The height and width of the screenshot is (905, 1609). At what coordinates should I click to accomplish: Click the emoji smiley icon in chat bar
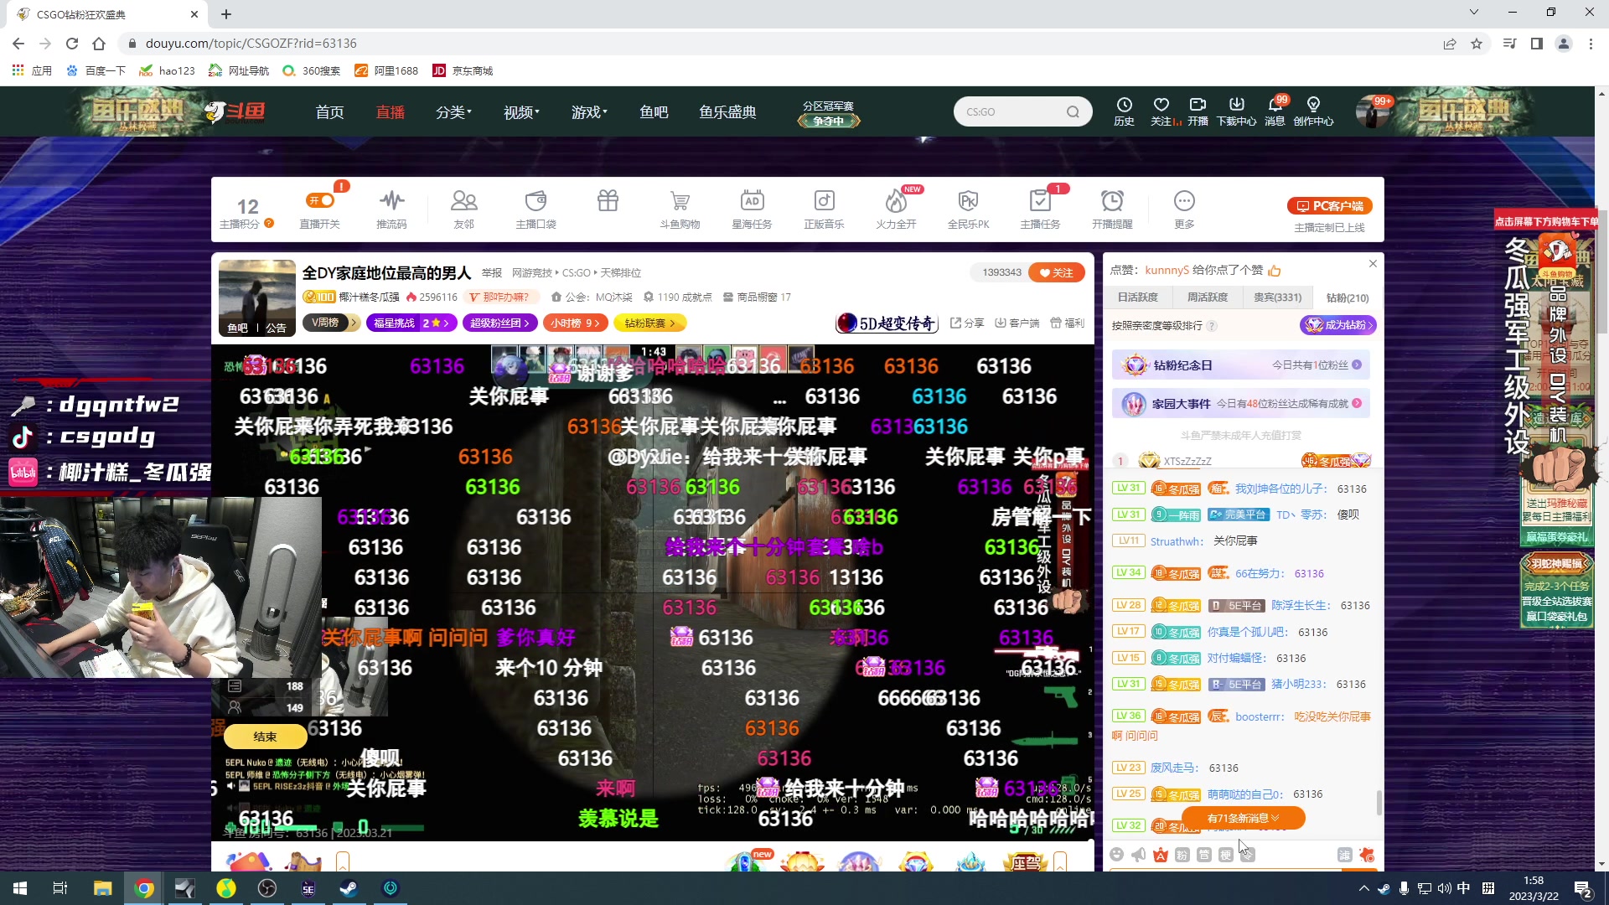pos(1116,854)
